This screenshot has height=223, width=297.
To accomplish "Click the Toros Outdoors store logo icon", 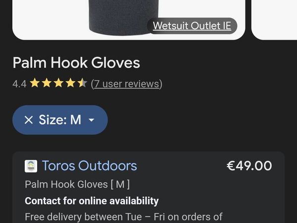I will (31, 166).
